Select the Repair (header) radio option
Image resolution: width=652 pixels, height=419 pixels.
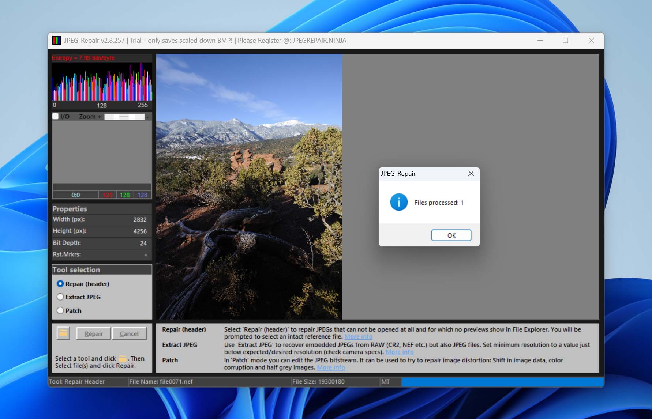coord(60,284)
